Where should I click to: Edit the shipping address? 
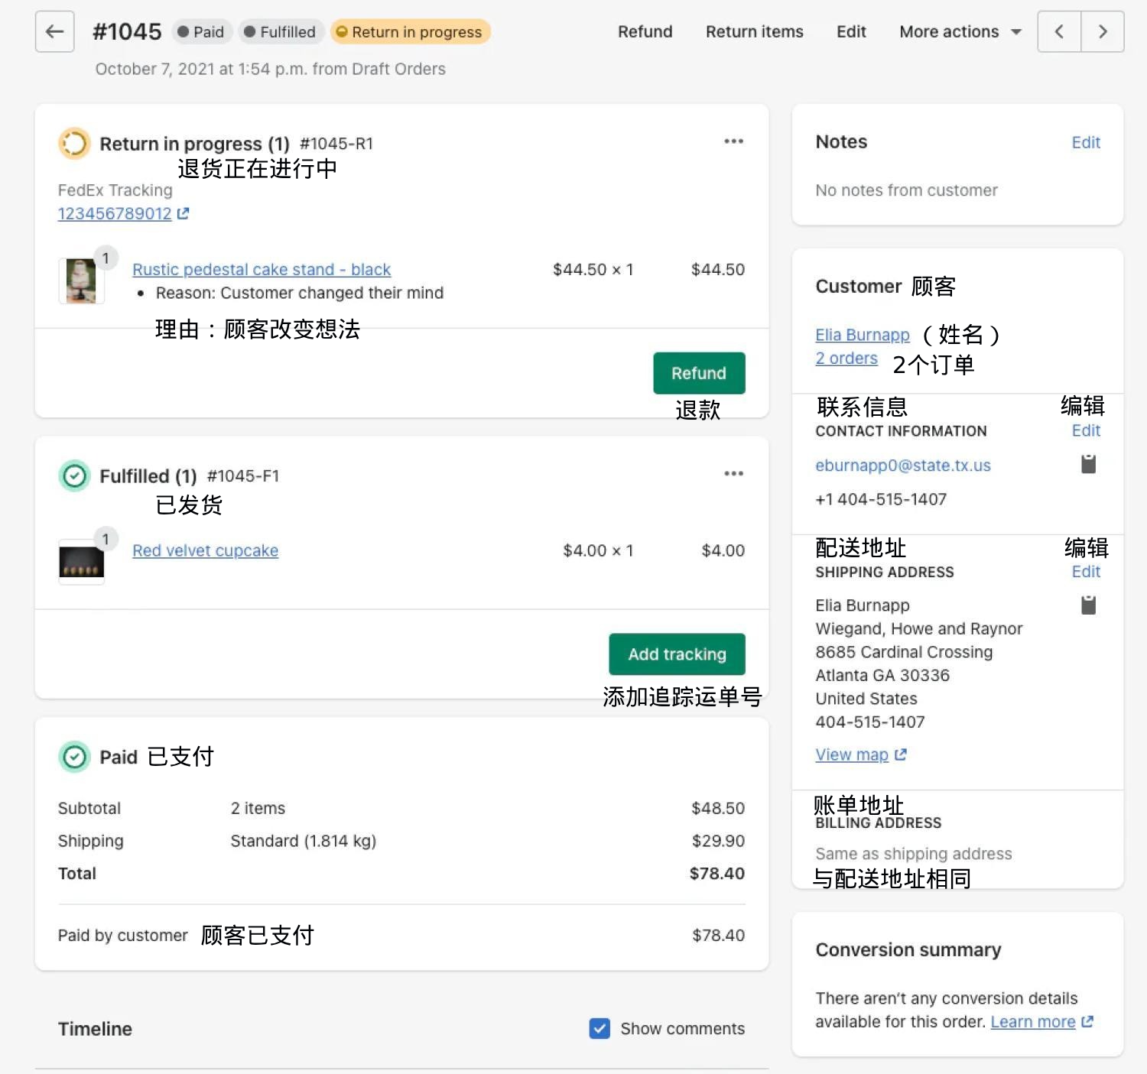(x=1085, y=572)
